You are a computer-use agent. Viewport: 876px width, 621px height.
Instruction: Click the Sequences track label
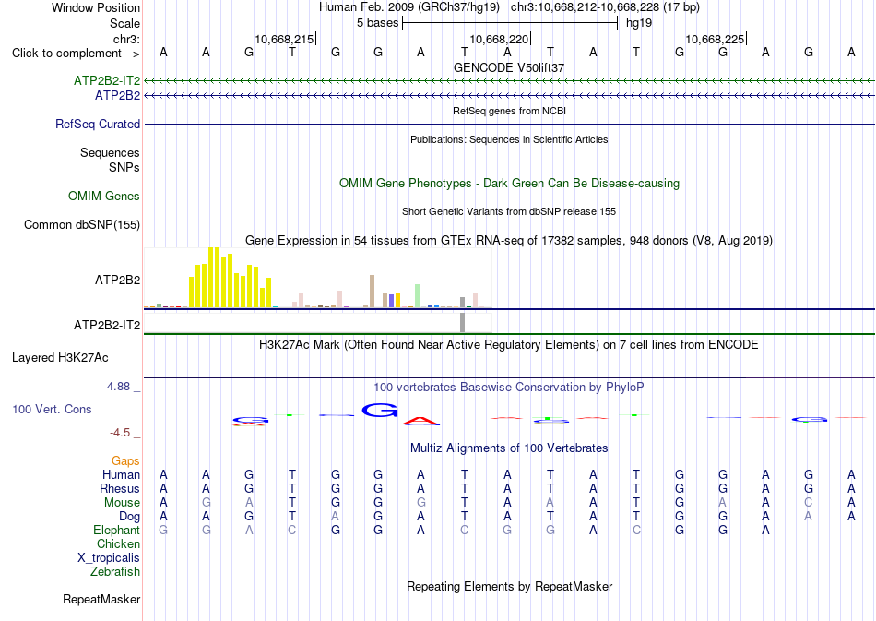coord(110,152)
